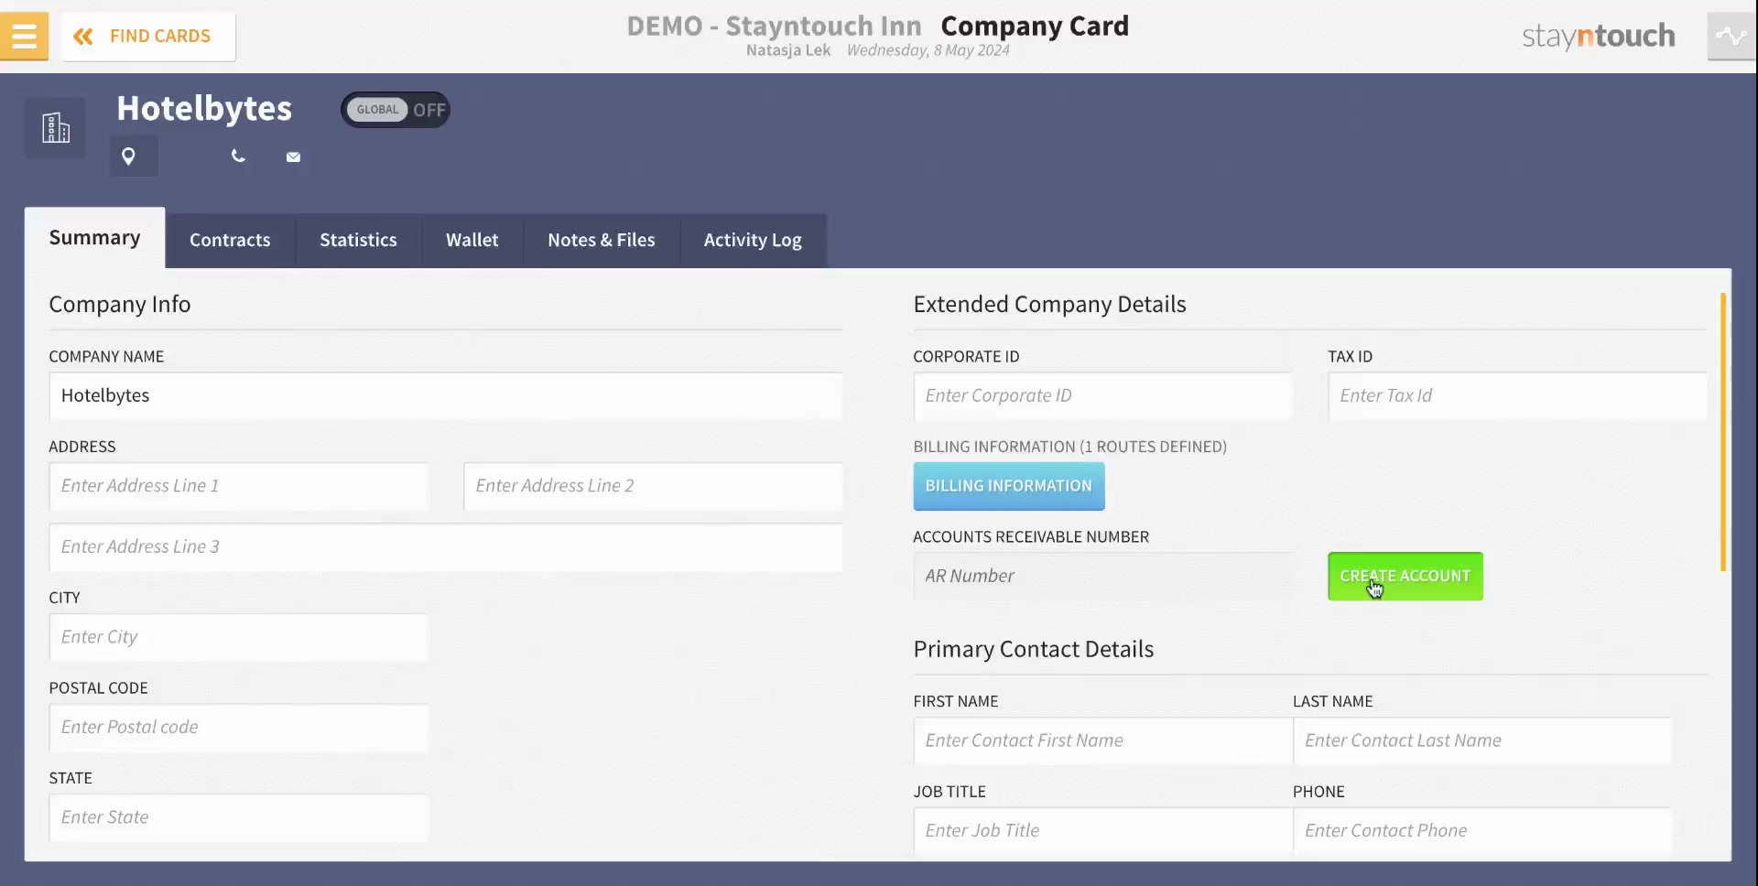The height and width of the screenshot is (886, 1758).
Task: Click the company building icon
Action: tap(55, 127)
